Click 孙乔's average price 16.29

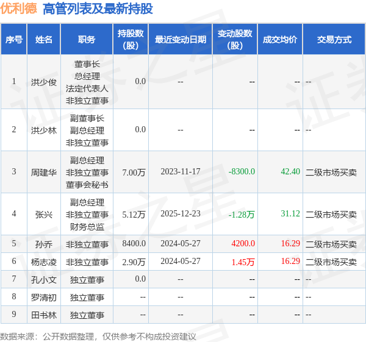290,243
